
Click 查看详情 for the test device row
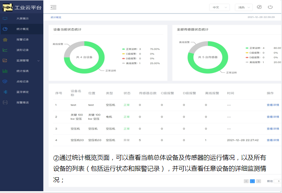[x=273, y=105]
